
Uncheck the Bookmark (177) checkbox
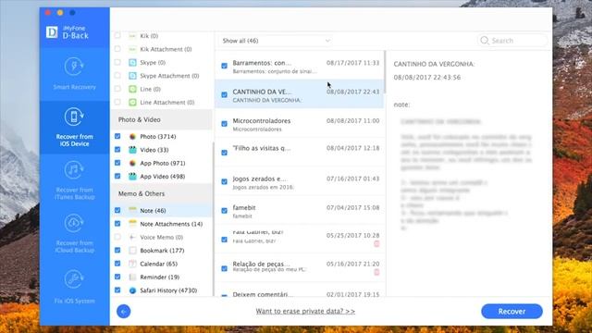[117, 250]
